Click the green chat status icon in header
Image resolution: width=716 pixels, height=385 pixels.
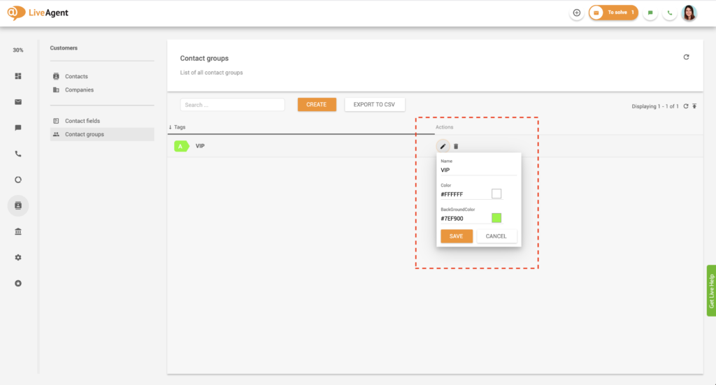(x=650, y=13)
